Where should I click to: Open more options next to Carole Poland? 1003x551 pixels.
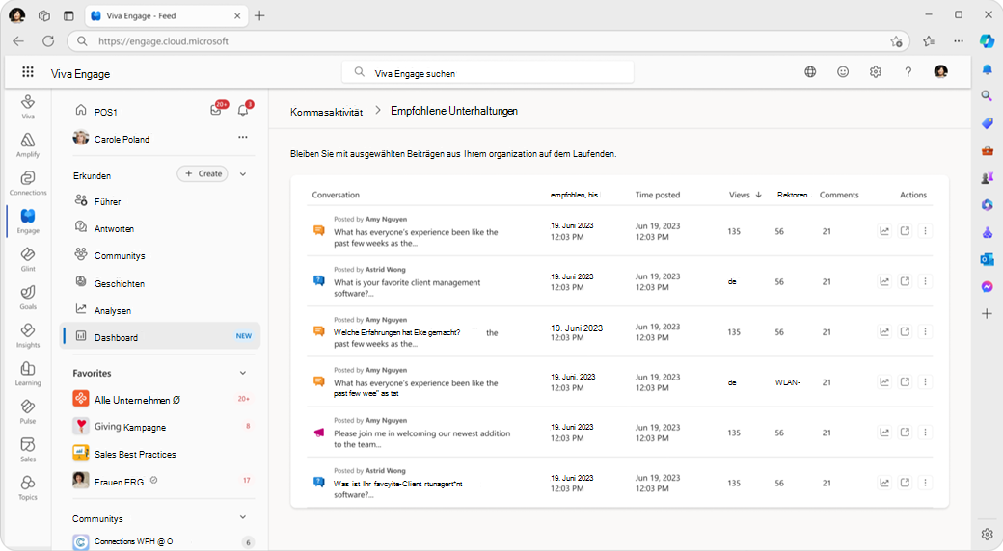point(243,137)
